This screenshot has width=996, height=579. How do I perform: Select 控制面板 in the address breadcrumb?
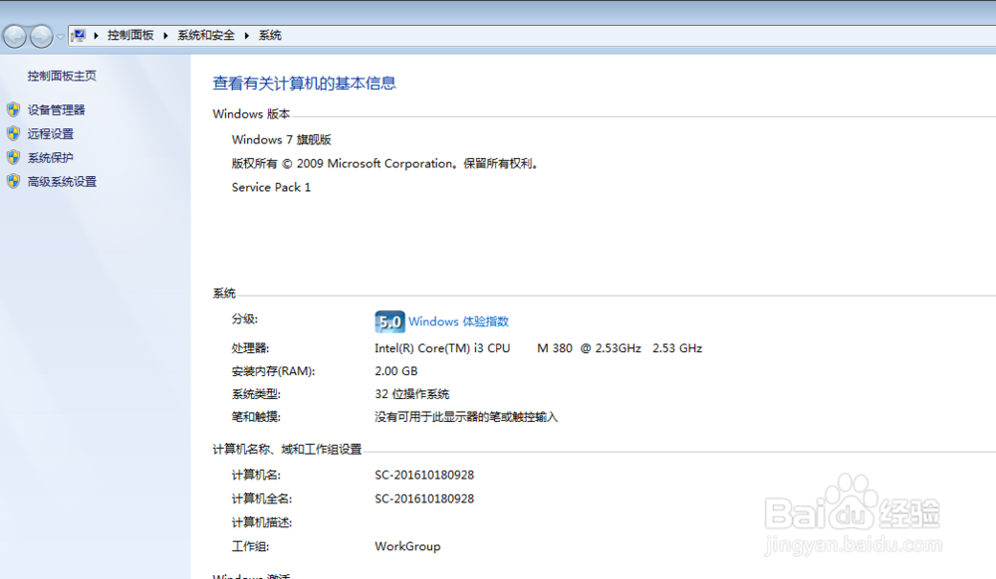point(130,36)
